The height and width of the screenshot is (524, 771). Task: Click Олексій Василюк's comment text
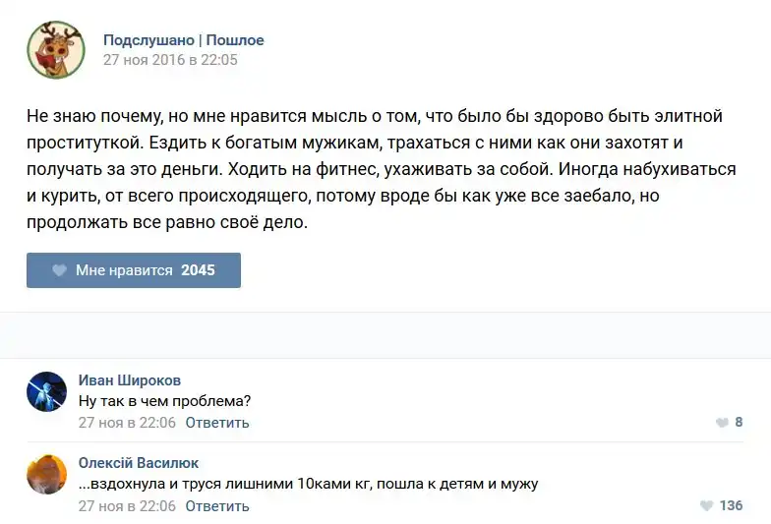coord(308,484)
